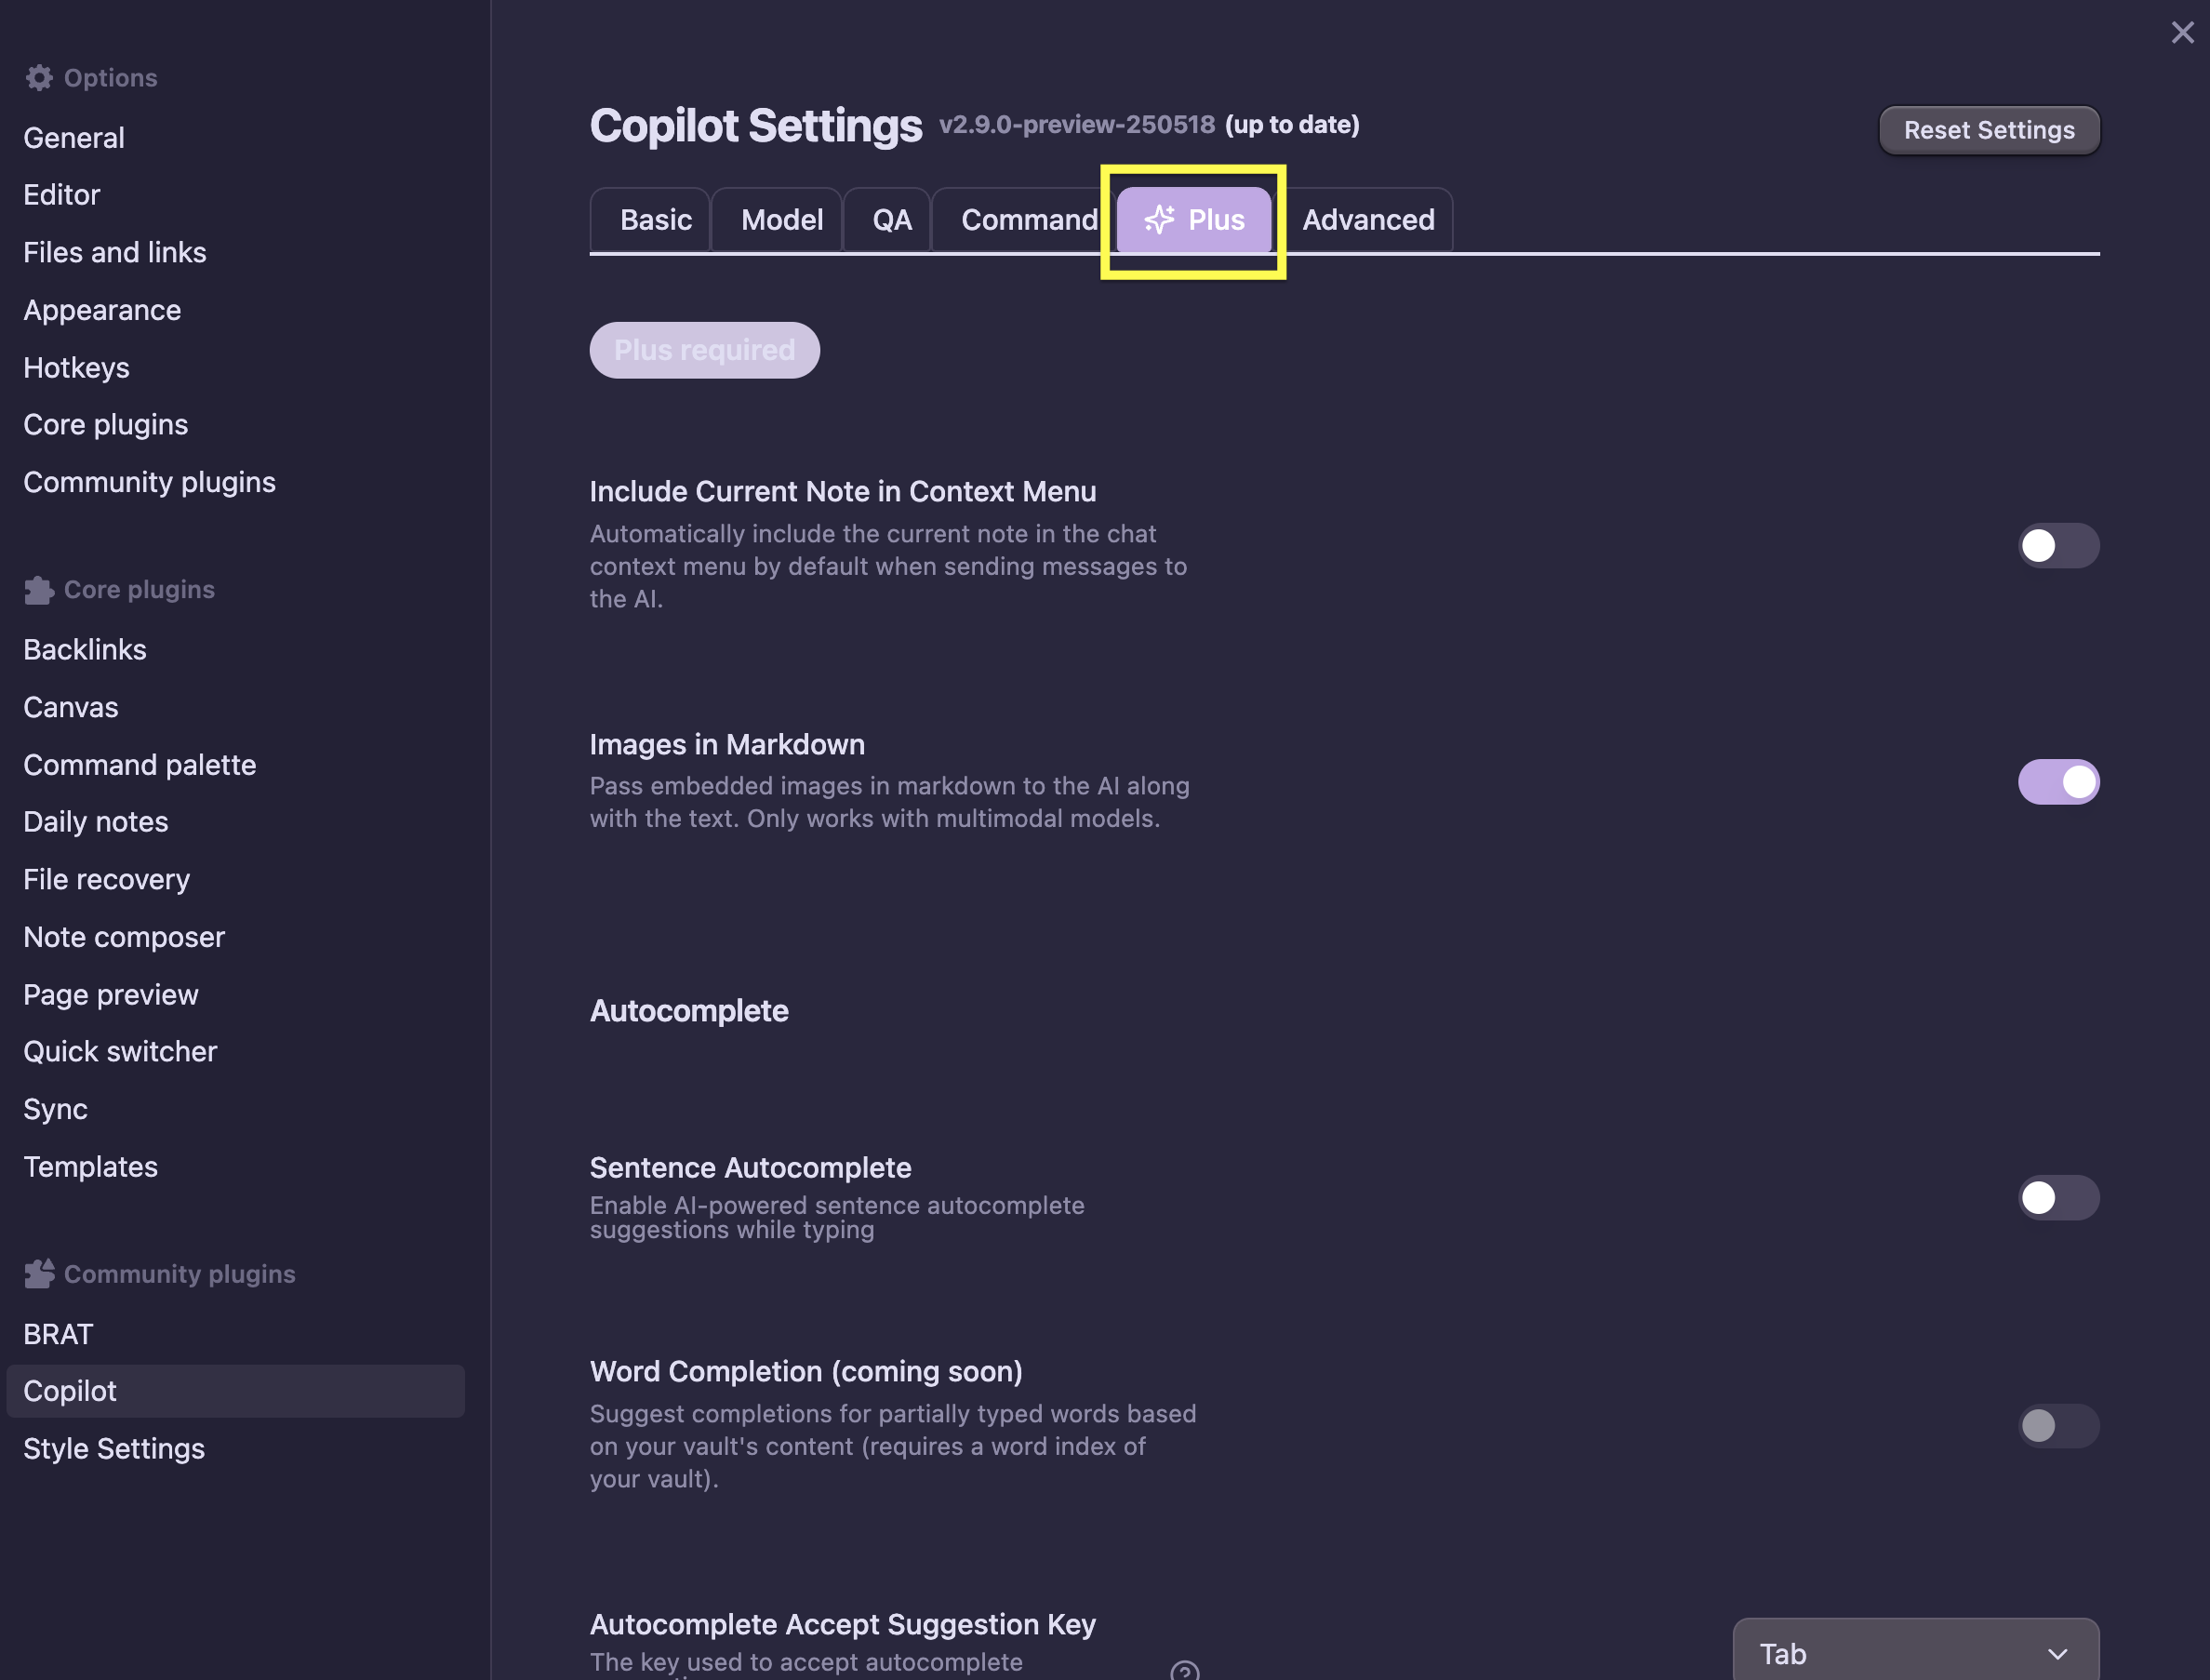Image resolution: width=2210 pixels, height=1680 pixels.
Task: Click the help question mark icon
Action: coord(1184,1670)
